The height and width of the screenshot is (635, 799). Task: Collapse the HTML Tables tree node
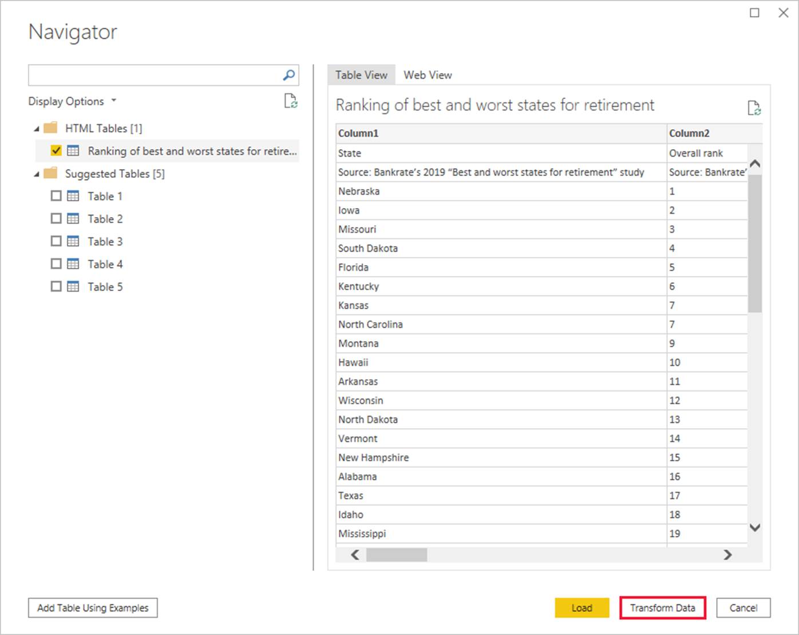(37, 129)
